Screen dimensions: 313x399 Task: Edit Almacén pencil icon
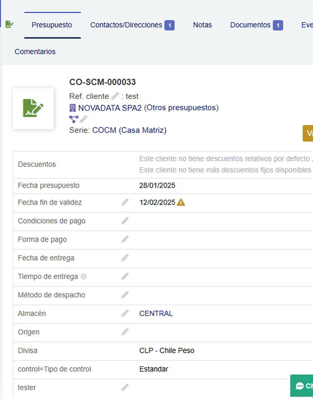click(x=125, y=313)
